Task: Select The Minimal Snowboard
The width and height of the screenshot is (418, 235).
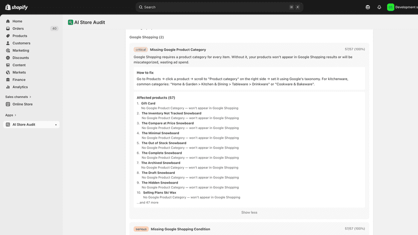Action: 160,133
